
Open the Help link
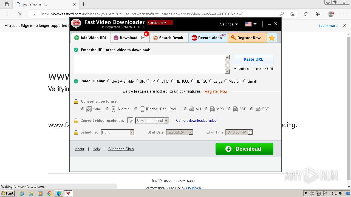96,149
